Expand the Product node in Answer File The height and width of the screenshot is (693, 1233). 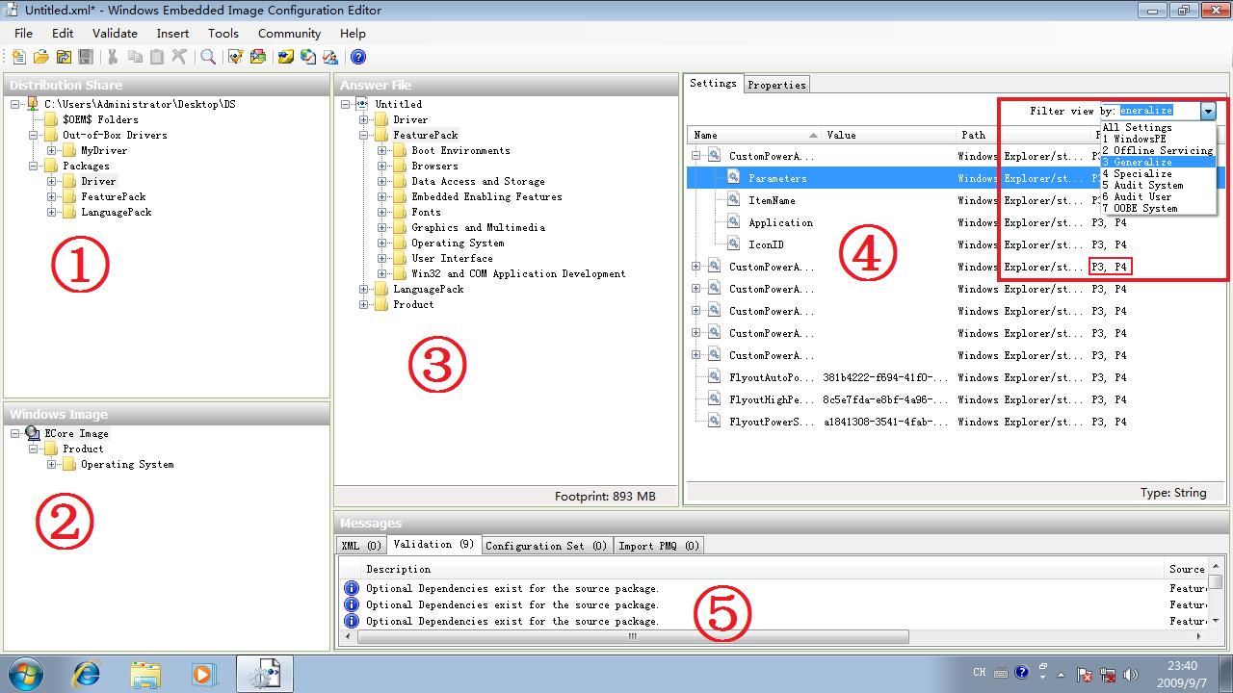point(364,304)
